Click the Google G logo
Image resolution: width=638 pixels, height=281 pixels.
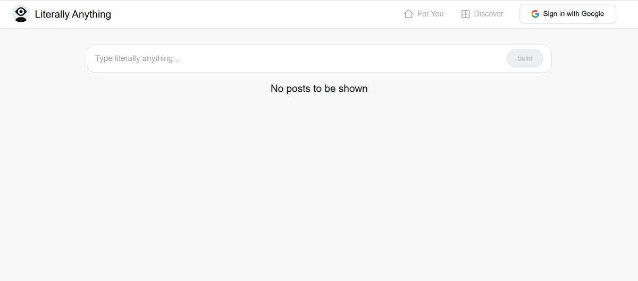pyautogui.click(x=535, y=14)
